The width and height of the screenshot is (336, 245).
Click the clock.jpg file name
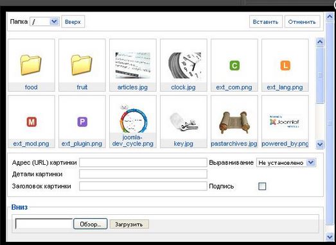183,87
